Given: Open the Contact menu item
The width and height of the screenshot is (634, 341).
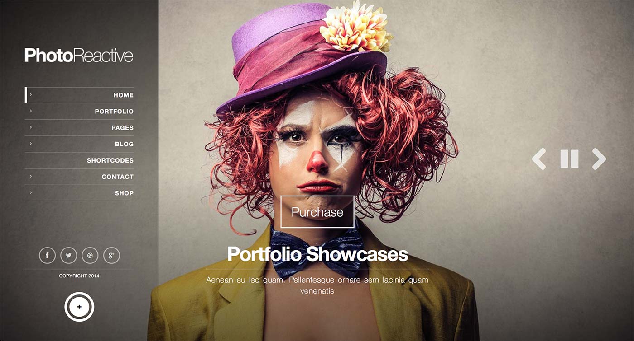Looking at the screenshot, I should pyautogui.click(x=79, y=177).
